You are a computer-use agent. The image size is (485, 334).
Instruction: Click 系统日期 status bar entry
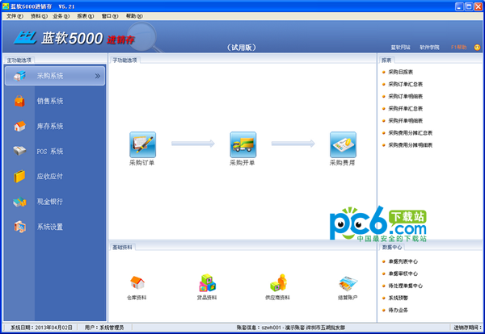tap(41, 328)
